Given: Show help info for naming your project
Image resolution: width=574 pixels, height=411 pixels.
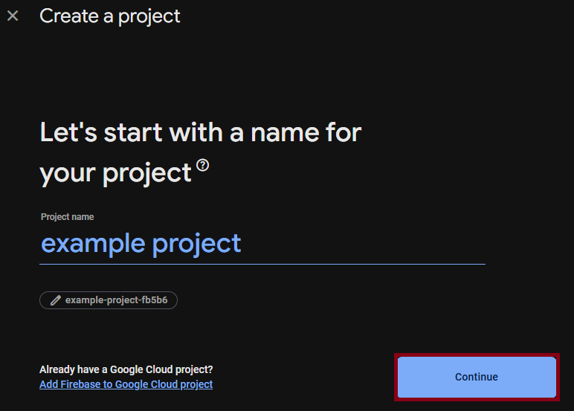Looking at the screenshot, I should point(202,165).
